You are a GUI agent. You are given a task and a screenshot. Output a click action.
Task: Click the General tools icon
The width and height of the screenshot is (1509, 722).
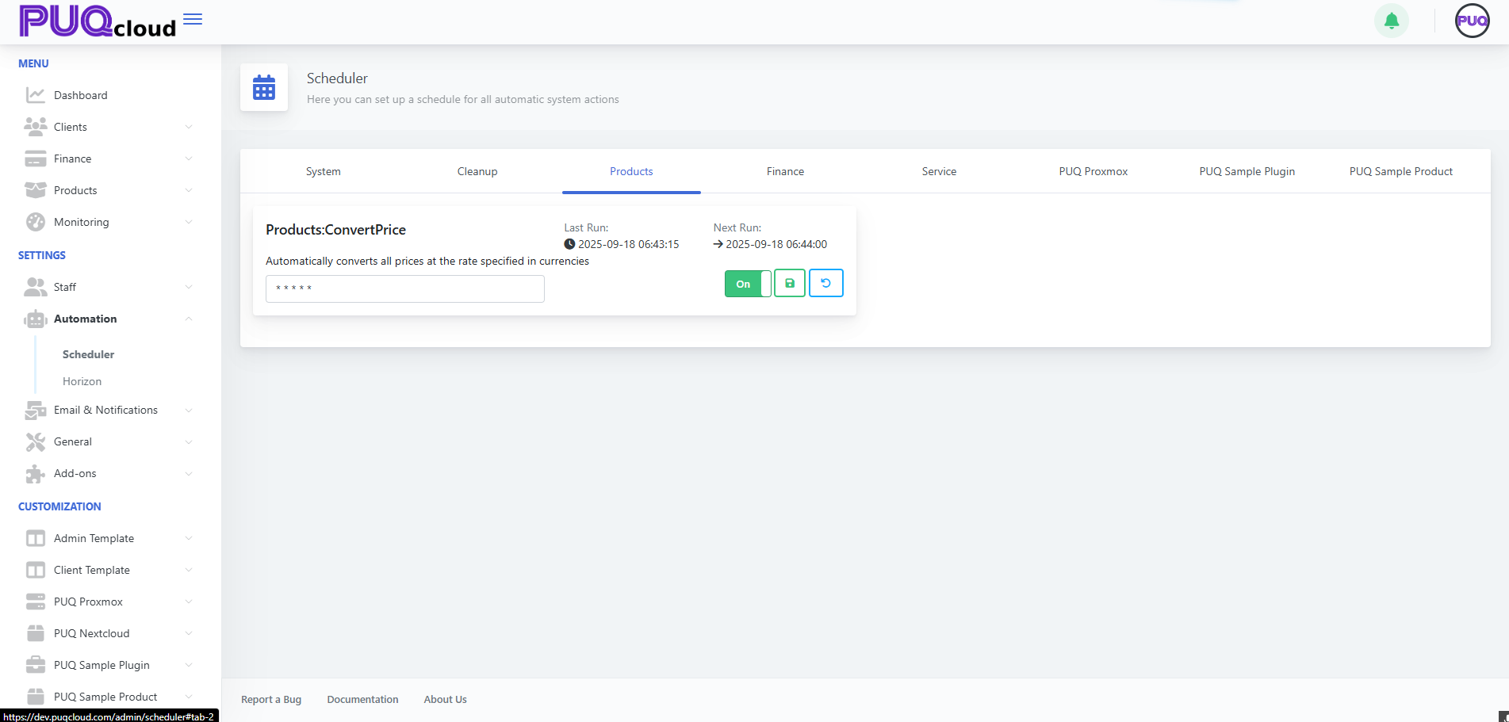[36, 441]
